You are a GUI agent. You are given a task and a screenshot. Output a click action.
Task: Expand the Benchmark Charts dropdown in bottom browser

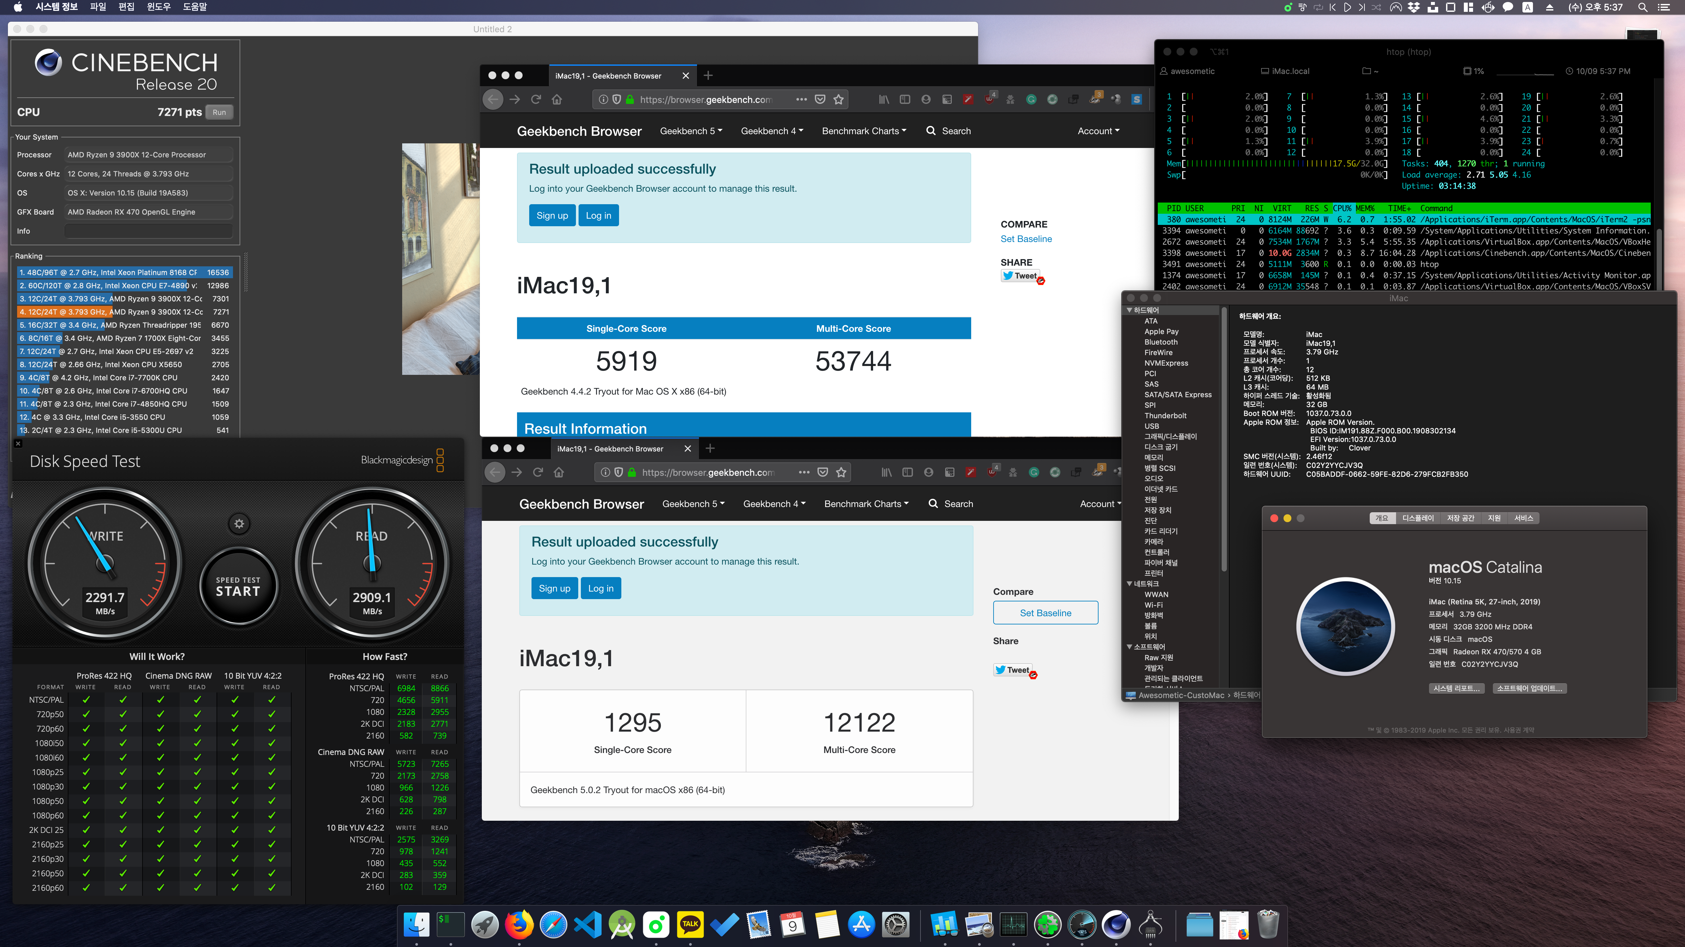866,504
